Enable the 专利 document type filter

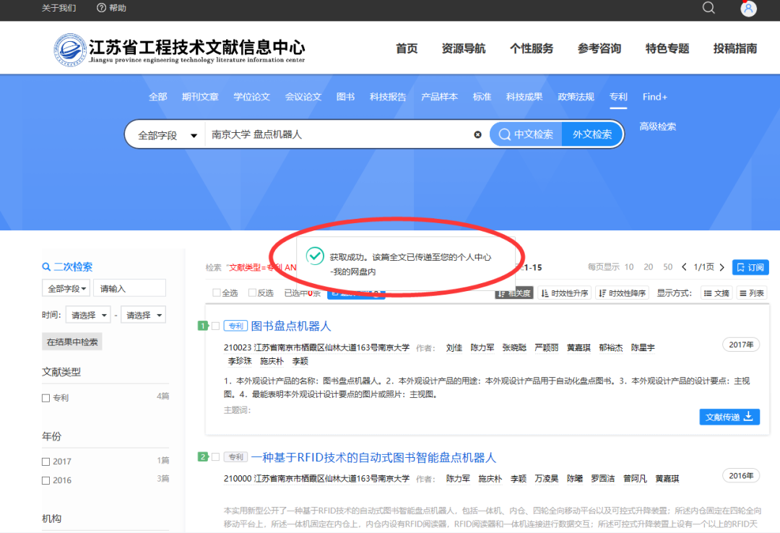click(45, 397)
